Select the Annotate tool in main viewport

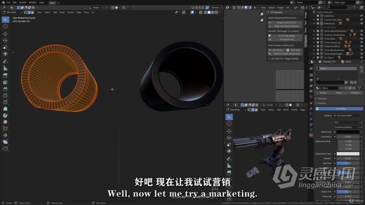(5, 62)
